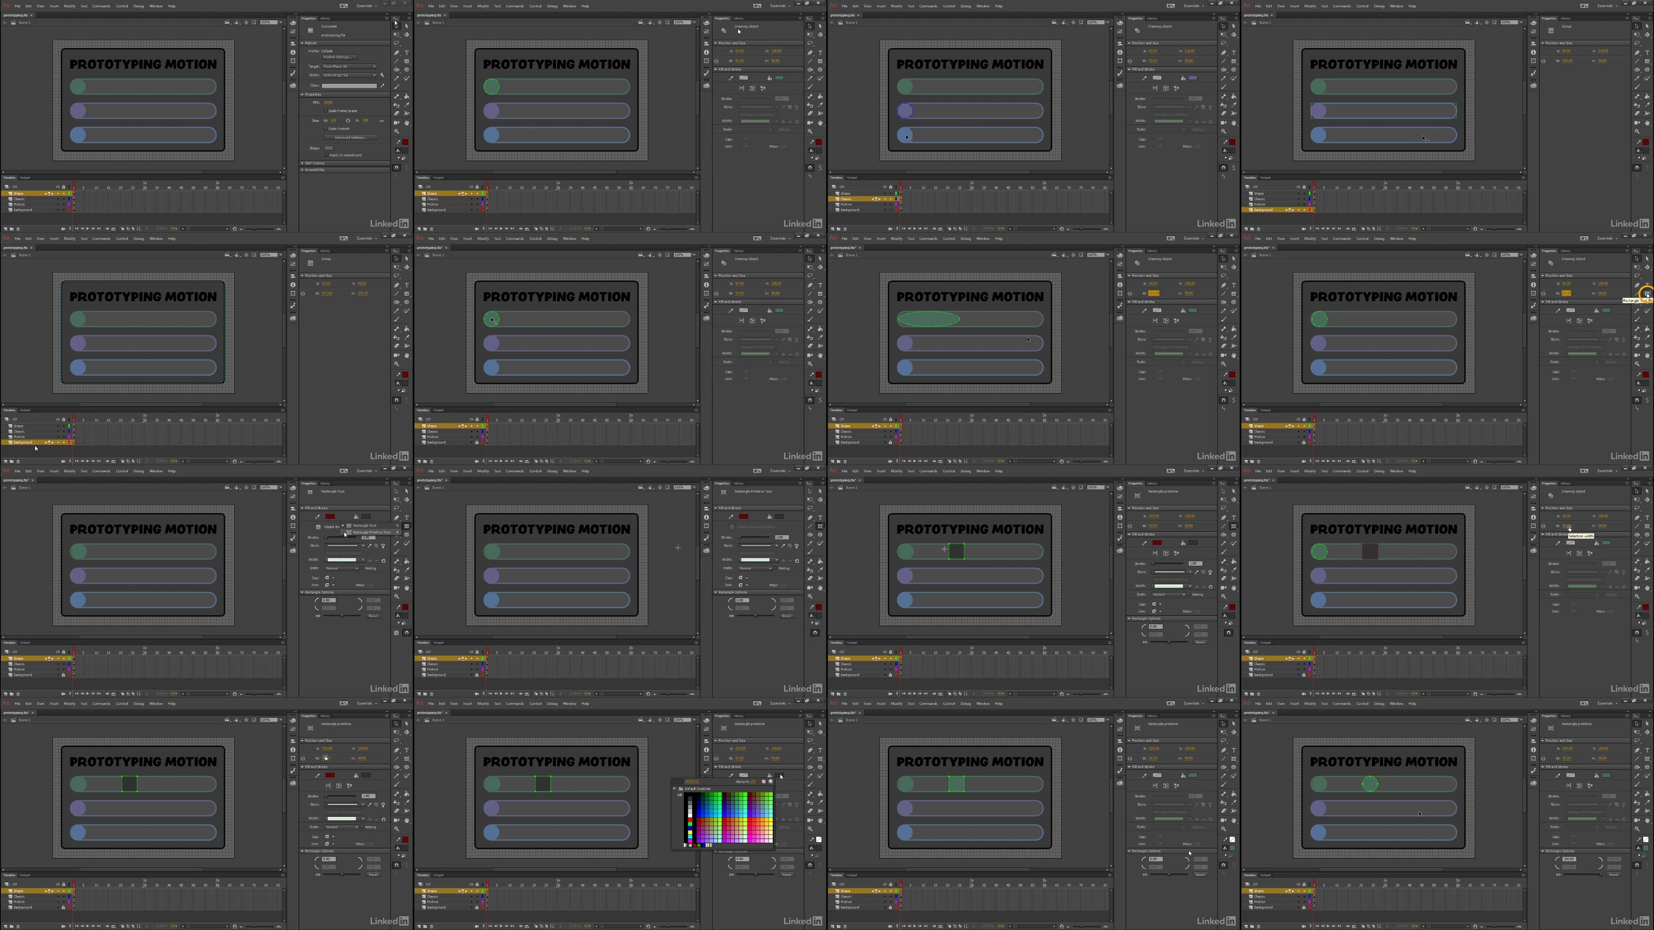Select Hand tool right of the swatches popup
The width and height of the screenshot is (1654, 930).
tap(821, 820)
